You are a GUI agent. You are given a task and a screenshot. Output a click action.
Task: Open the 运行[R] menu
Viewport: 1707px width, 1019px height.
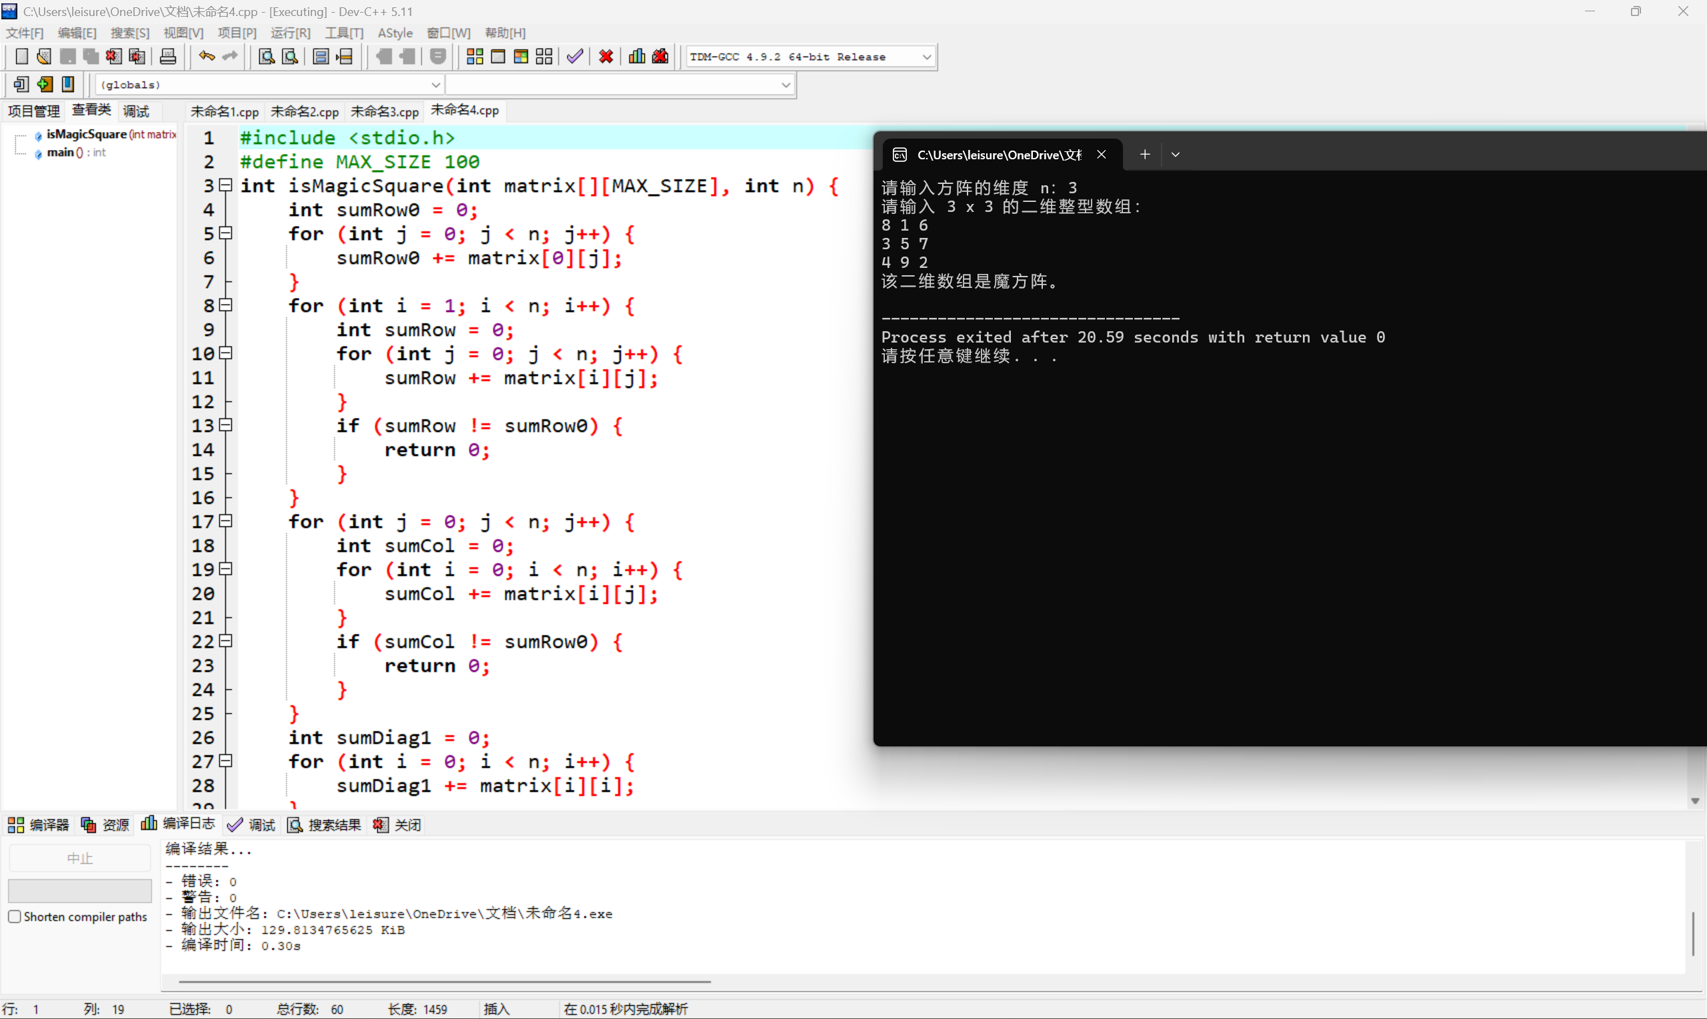(x=290, y=32)
